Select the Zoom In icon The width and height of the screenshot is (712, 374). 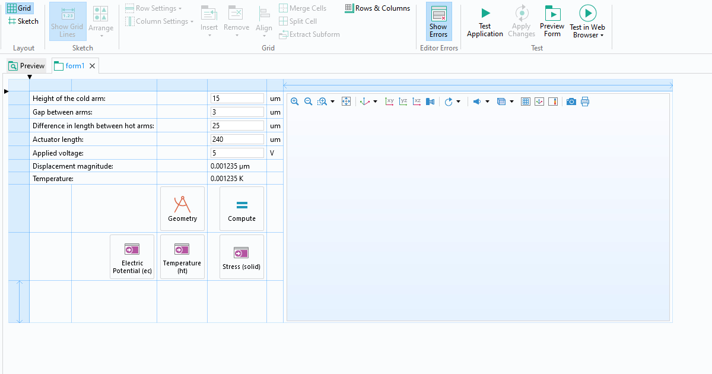click(x=295, y=102)
